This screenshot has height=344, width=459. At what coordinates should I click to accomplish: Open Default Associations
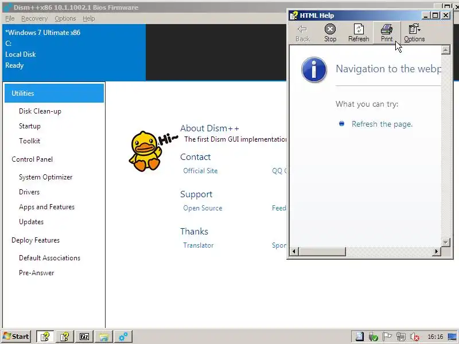click(49, 258)
